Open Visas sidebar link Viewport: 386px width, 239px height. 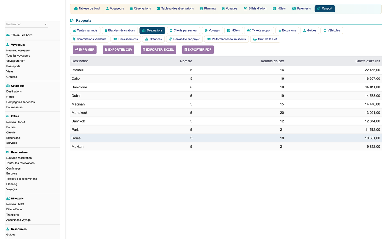coord(10,71)
